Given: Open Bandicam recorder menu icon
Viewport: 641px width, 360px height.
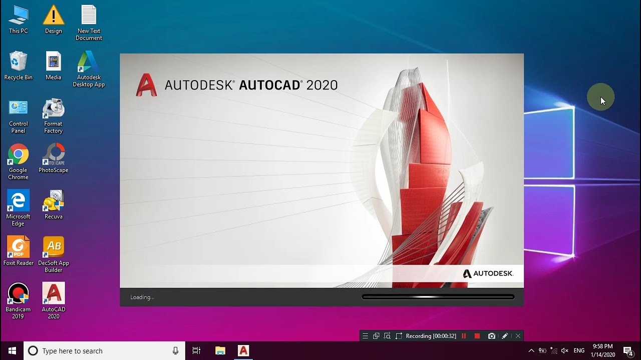Looking at the screenshot, I should [x=366, y=336].
